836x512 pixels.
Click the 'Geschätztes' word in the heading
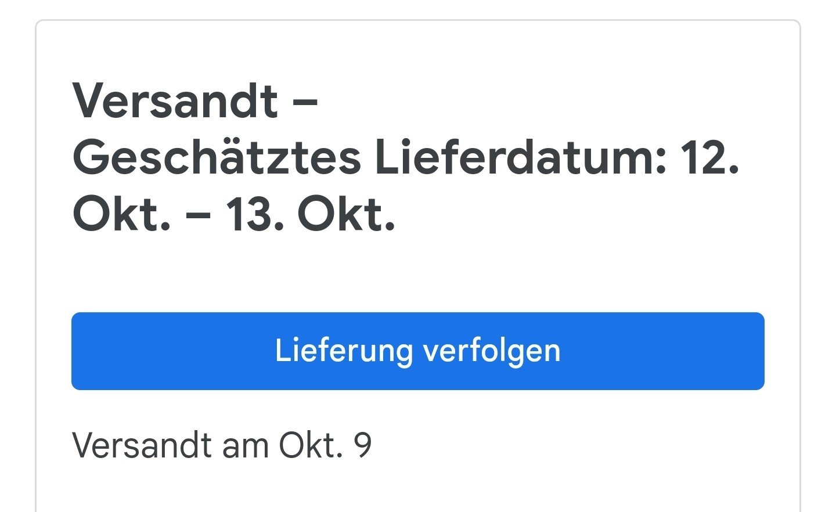(x=217, y=157)
